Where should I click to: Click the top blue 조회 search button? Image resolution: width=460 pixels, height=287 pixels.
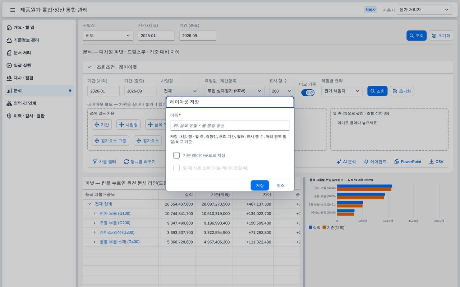pyautogui.click(x=416, y=36)
